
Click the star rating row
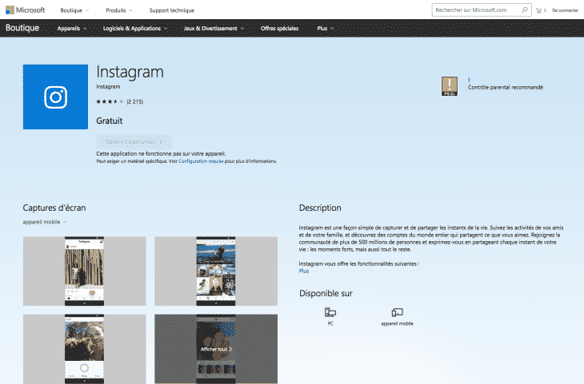click(x=110, y=101)
